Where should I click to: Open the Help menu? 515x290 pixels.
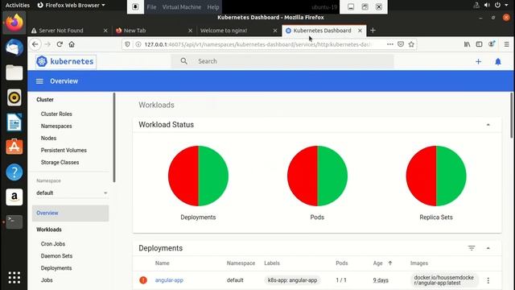(x=213, y=7)
